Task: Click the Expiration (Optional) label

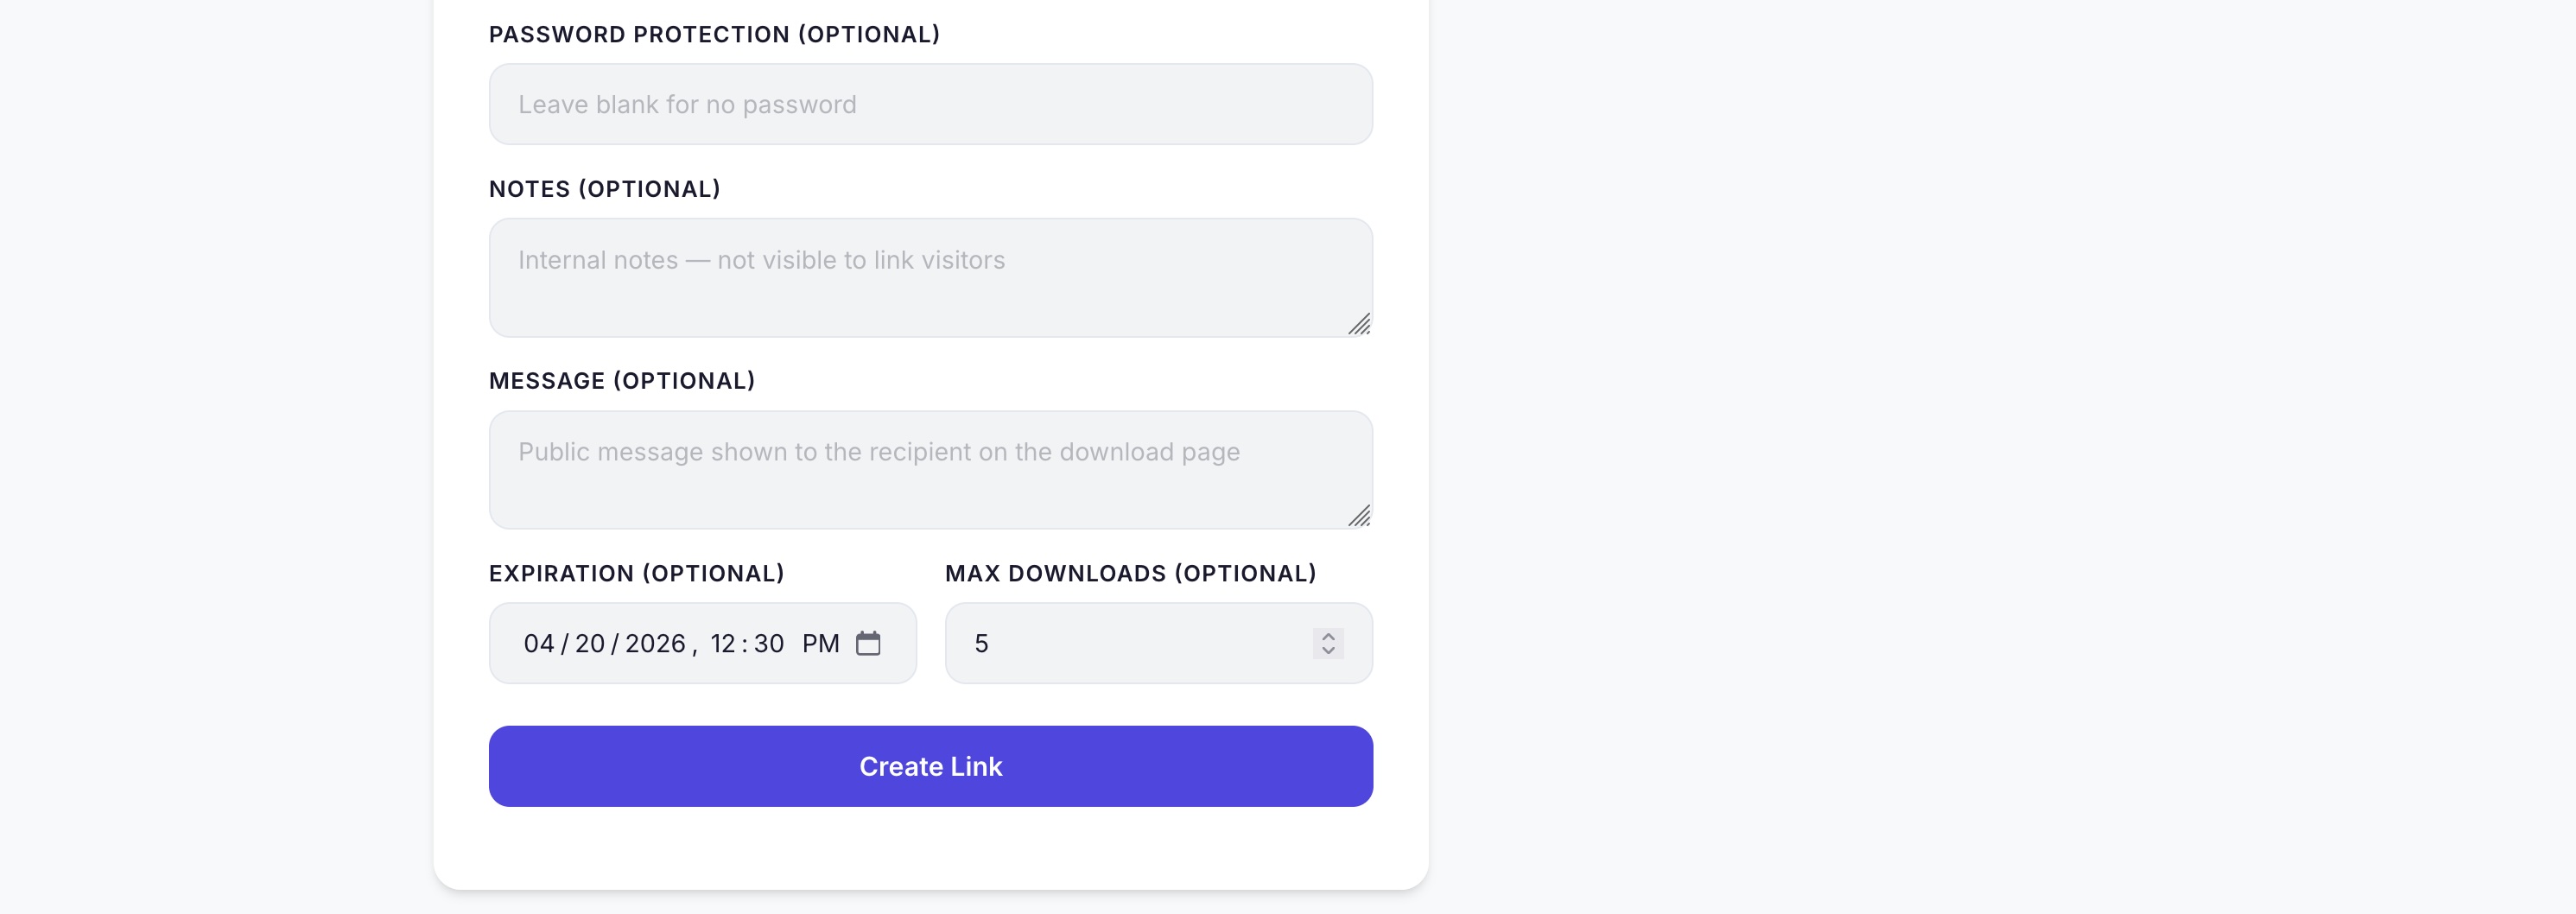Action: coord(637,573)
